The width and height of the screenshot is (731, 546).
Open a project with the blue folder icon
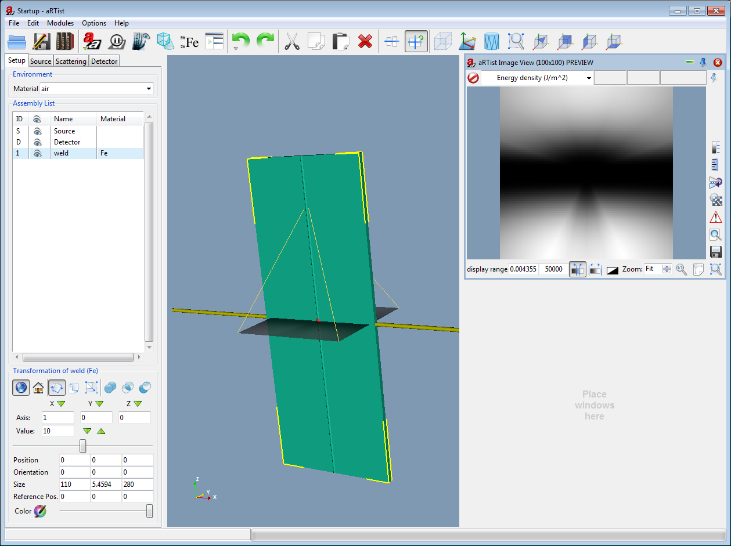pos(17,41)
